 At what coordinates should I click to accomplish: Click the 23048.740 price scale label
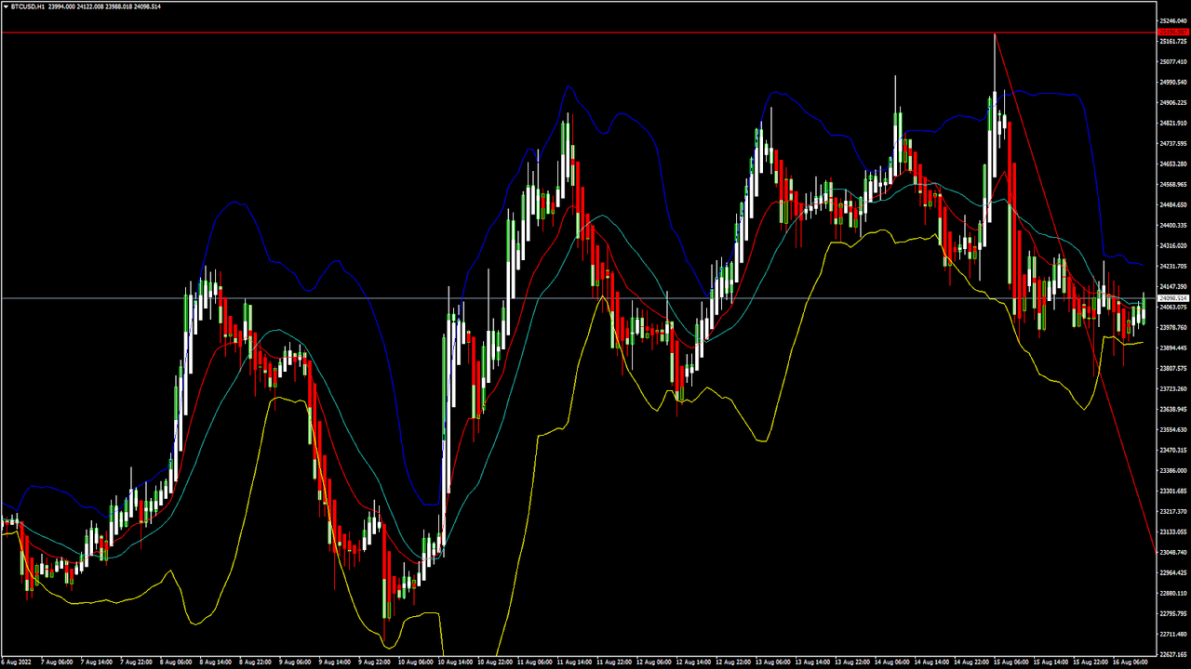[x=1173, y=553]
